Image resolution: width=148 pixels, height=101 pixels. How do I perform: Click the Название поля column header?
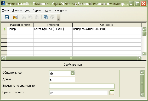(20, 25)
